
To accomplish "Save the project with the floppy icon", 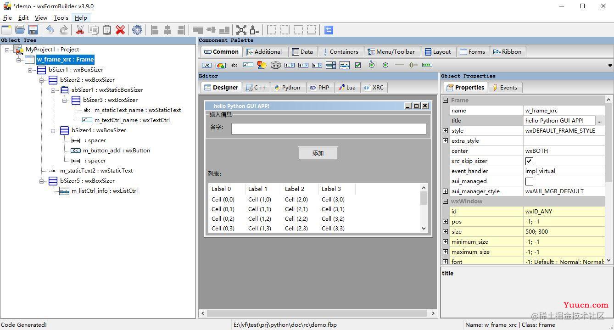I will click(33, 30).
